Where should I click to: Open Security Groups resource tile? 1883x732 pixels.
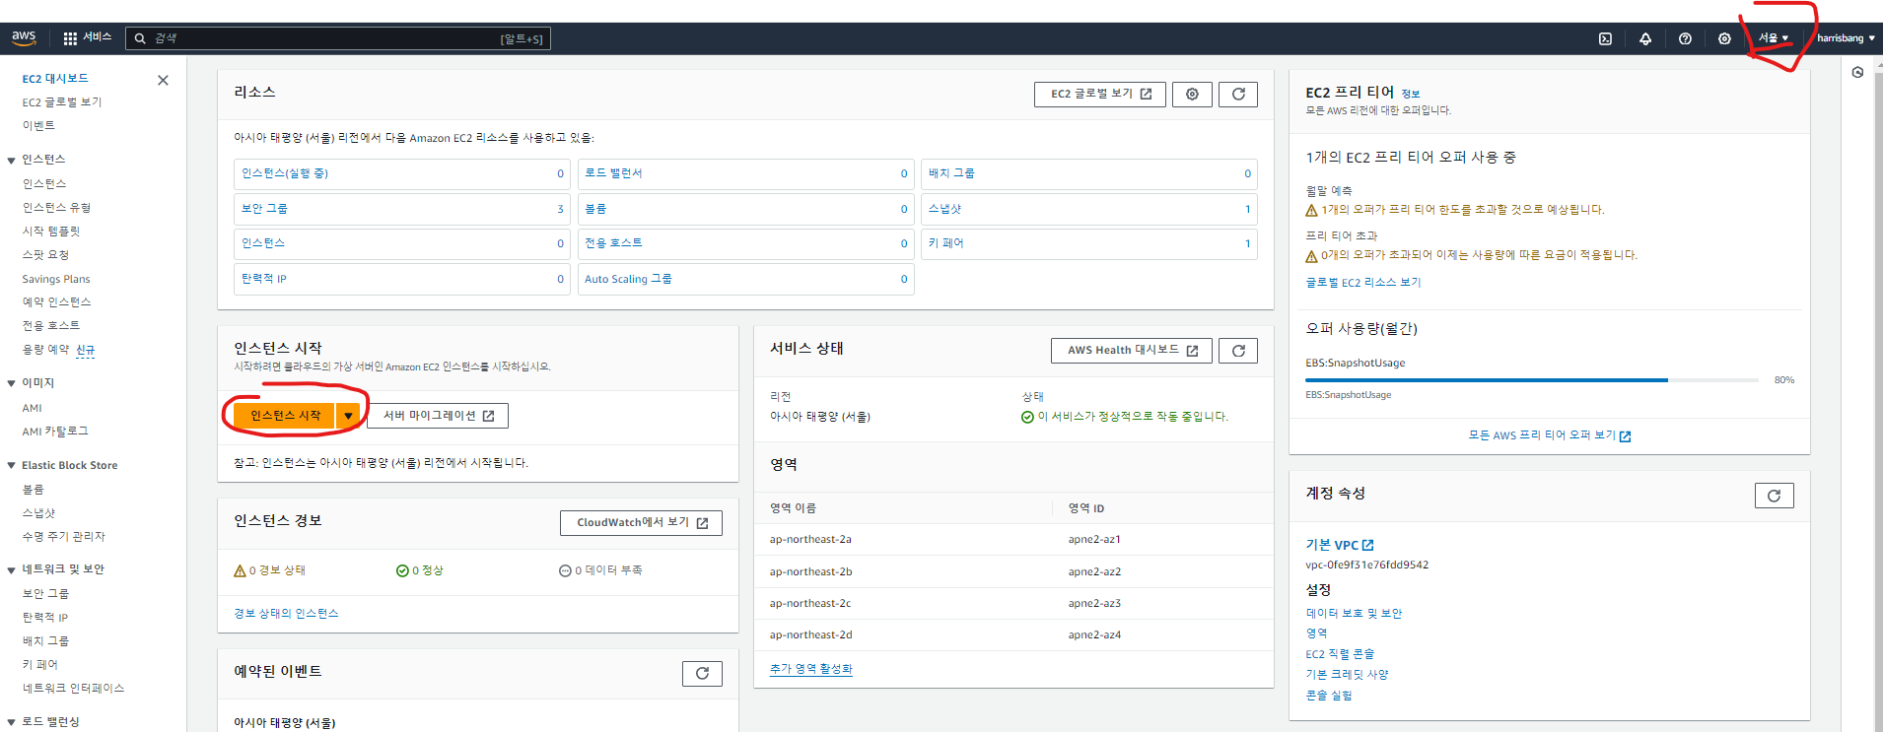coord(402,209)
